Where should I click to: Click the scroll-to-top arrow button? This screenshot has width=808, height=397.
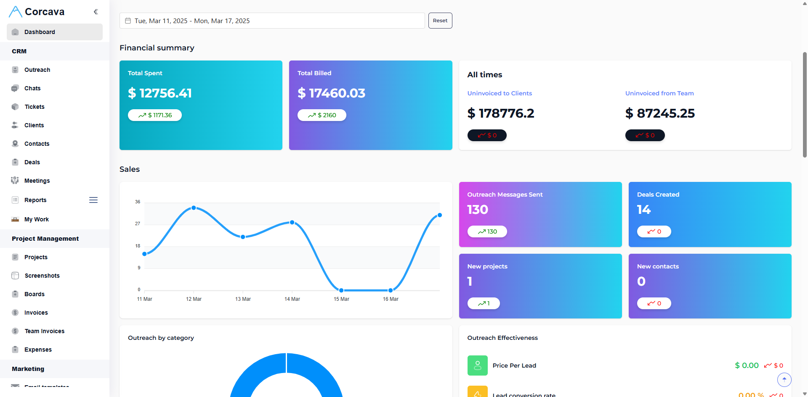click(784, 380)
